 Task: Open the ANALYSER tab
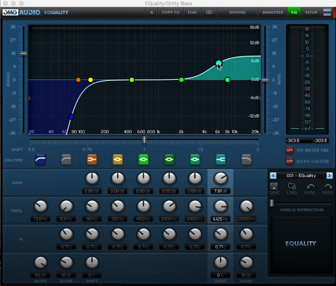[x=273, y=12]
